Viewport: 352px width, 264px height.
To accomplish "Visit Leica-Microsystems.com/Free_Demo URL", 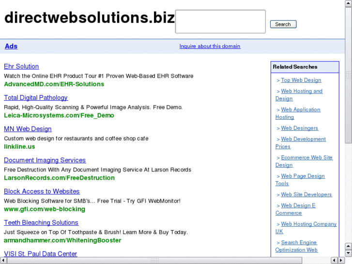I will (x=59, y=115).
